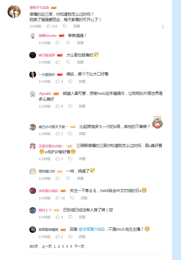This screenshot has height=260, width=181.
Task: Dislike 神刀曼荼罗's comment
Action: pos(68,62)
